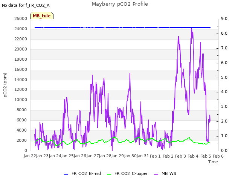Click the 6000 left-axis tick label
241x181 pixels.
point(22,120)
